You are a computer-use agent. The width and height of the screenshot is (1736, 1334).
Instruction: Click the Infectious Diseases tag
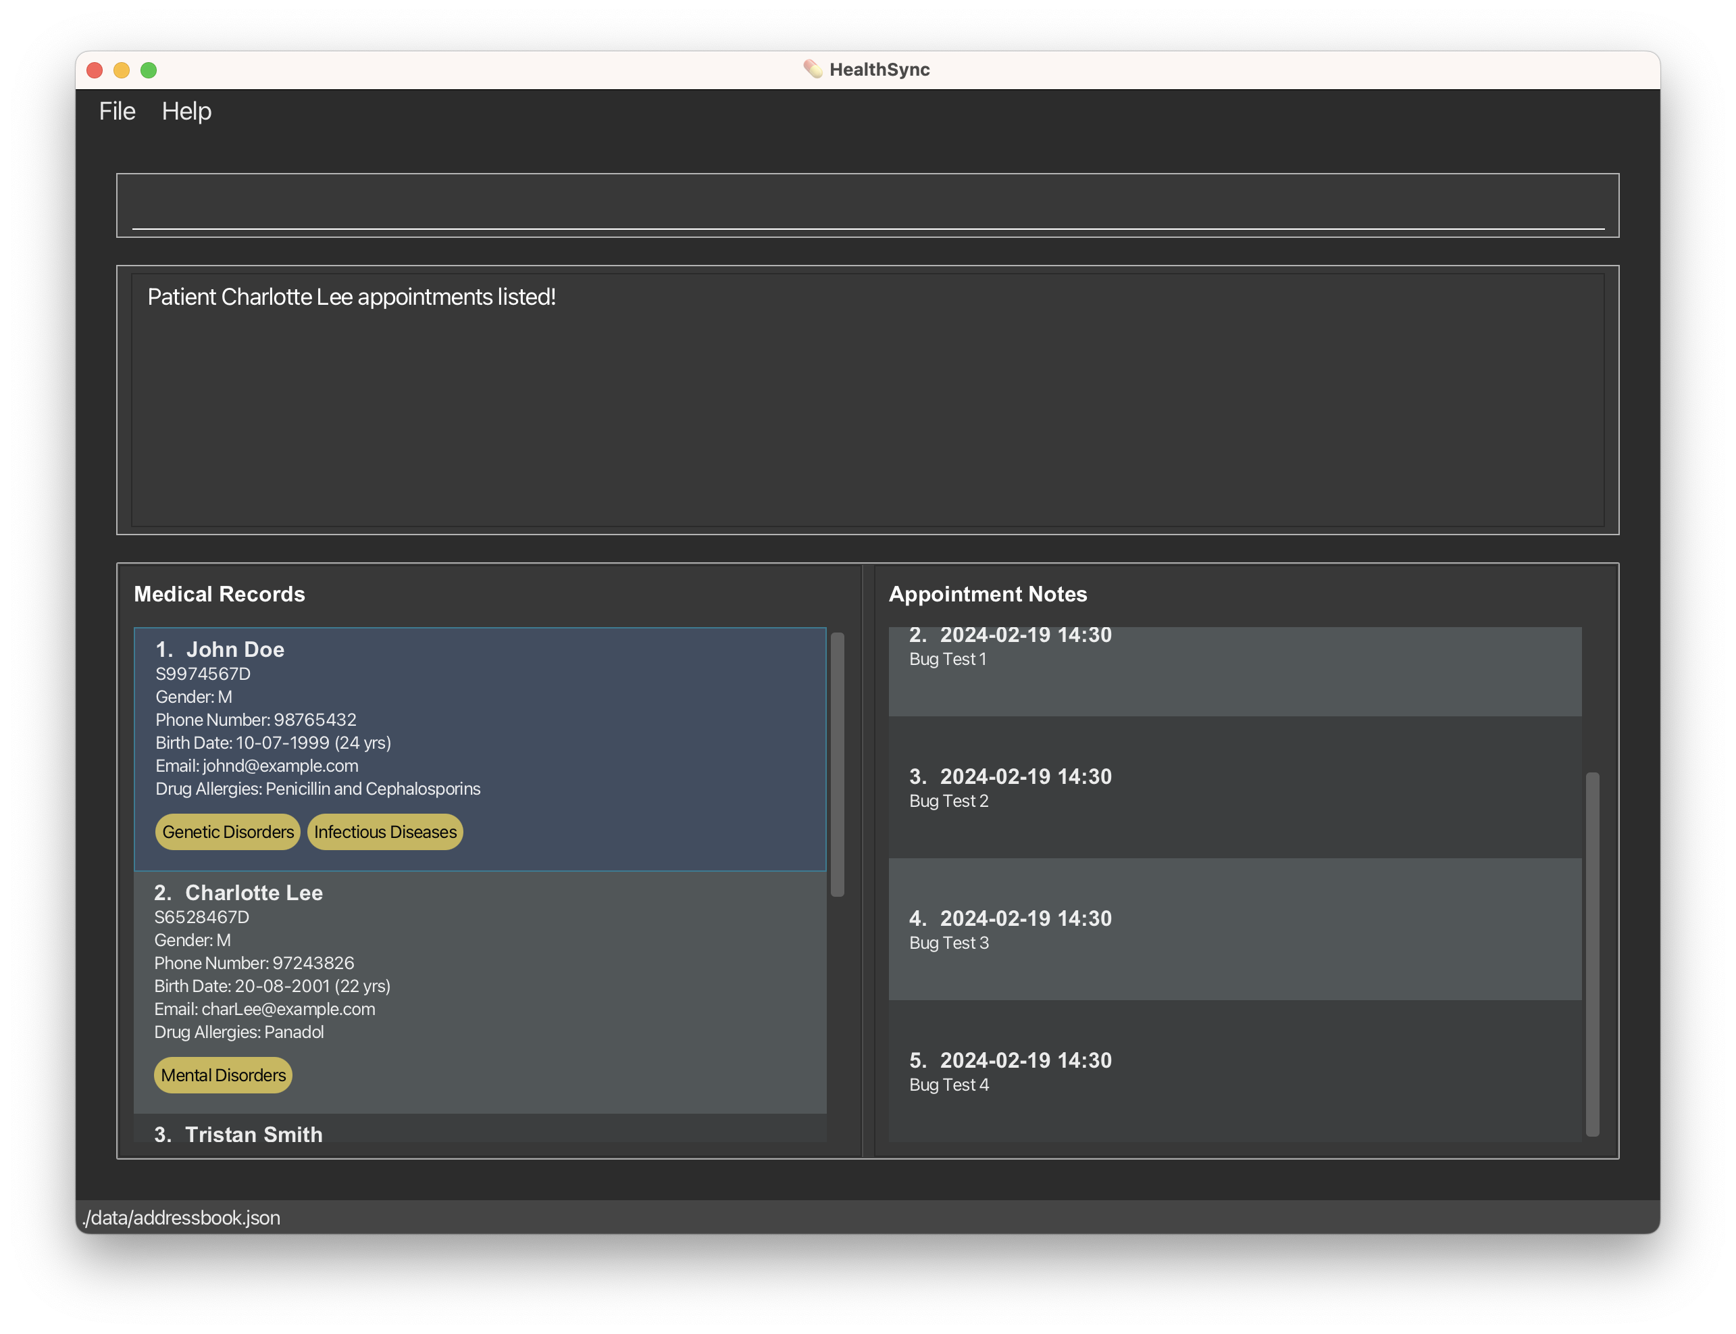pyautogui.click(x=385, y=831)
